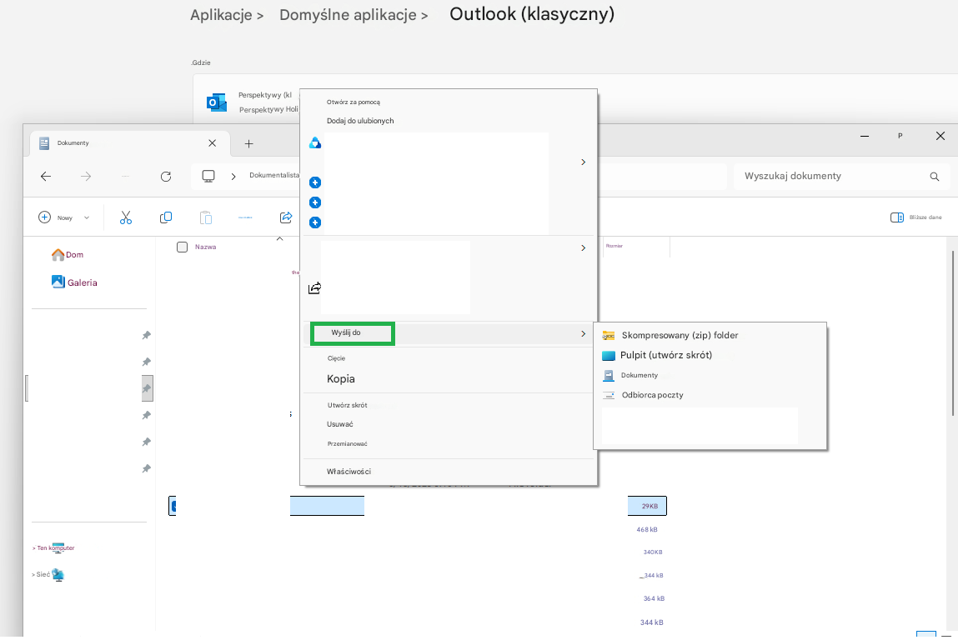
Task: Select Utwórz skrót
Action: click(x=347, y=405)
